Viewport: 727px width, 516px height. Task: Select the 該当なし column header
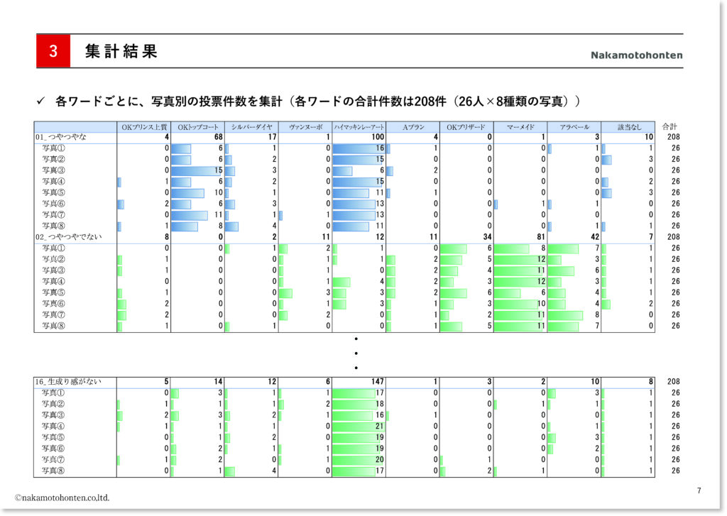pyautogui.click(x=628, y=127)
